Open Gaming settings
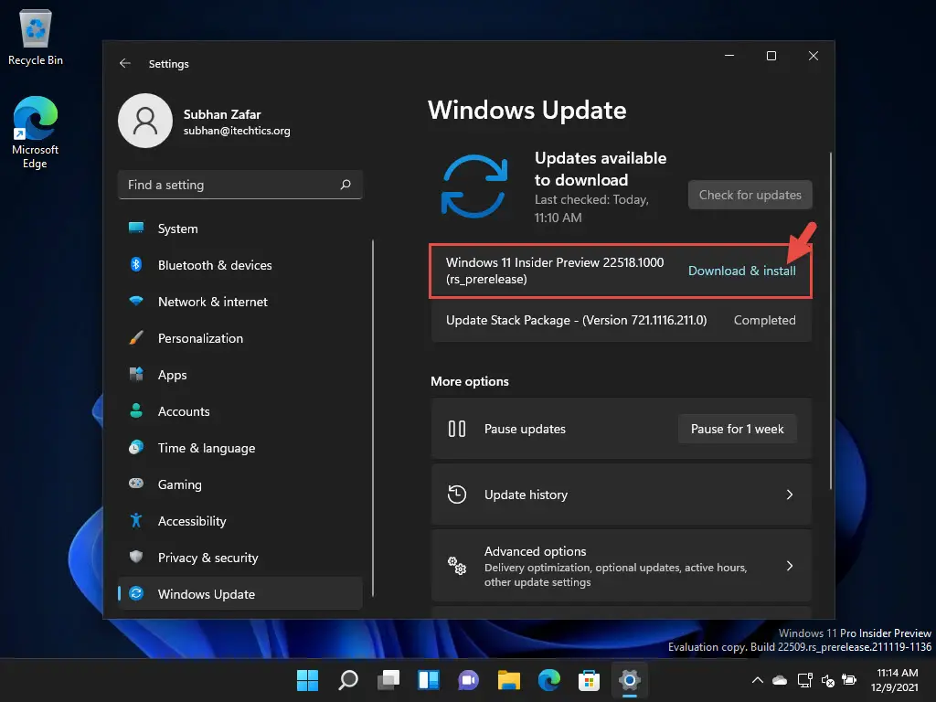Image resolution: width=936 pixels, height=702 pixels. click(240, 484)
